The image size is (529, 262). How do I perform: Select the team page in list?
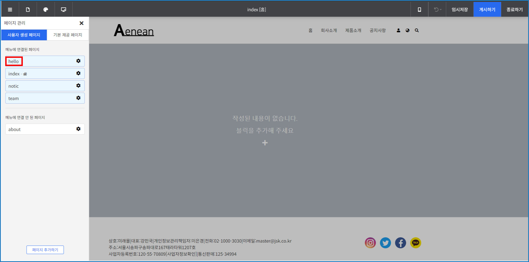(x=38, y=98)
